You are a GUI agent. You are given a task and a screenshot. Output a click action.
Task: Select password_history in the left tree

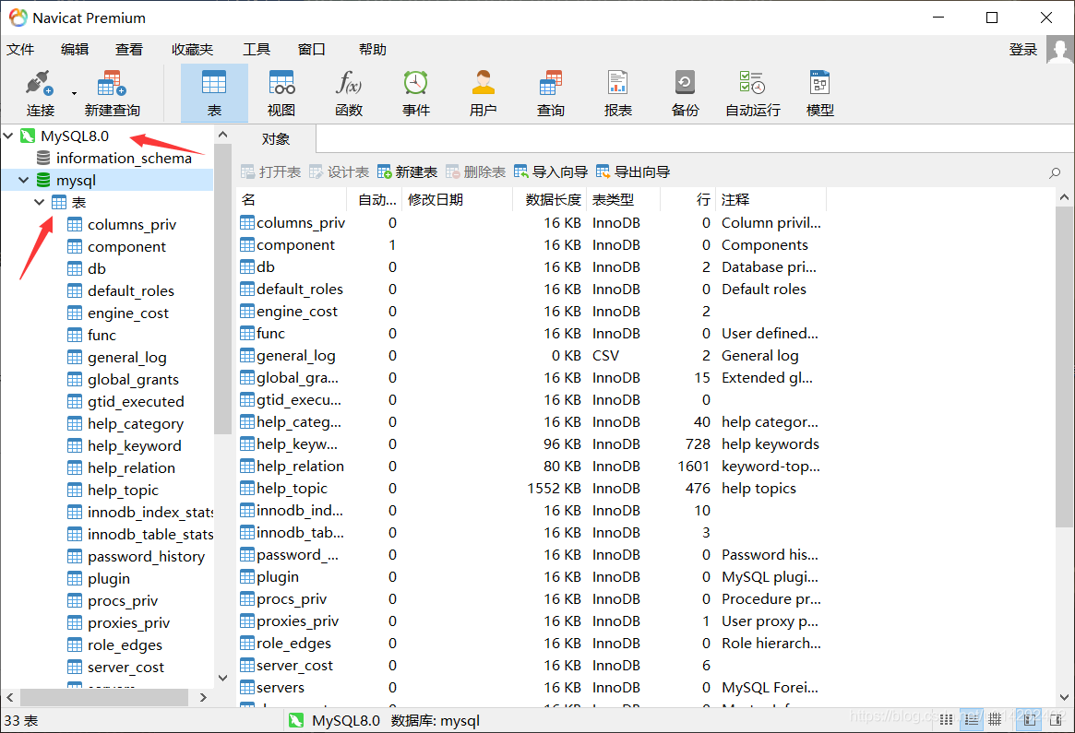click(x=146, y=556)
